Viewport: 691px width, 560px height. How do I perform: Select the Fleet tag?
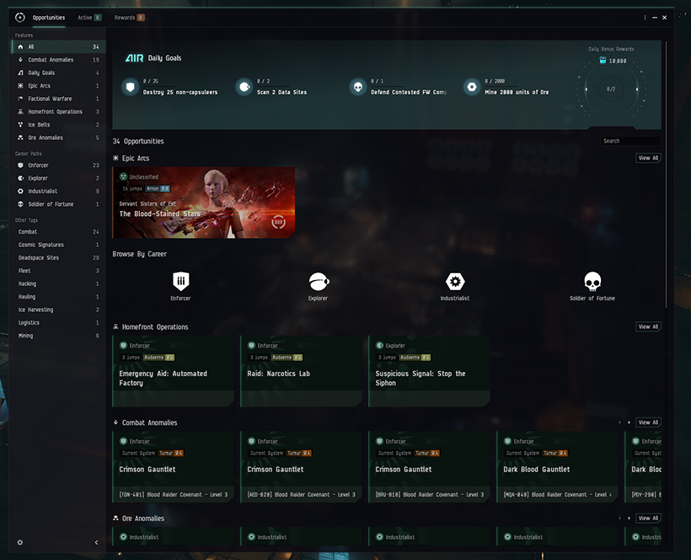pos(59,271)
